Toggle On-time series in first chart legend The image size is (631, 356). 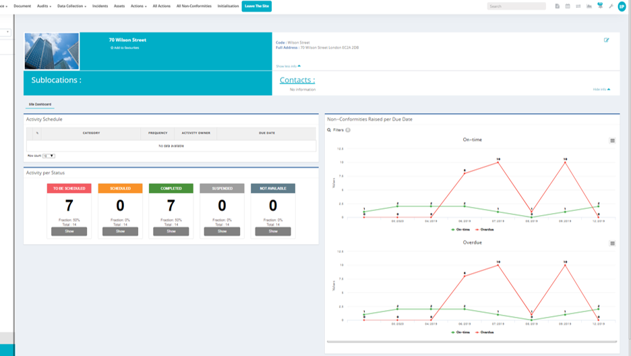[462, 230]
